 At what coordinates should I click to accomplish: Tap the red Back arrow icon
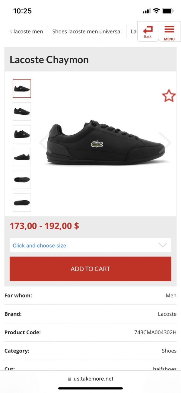(x=148, y=30)
